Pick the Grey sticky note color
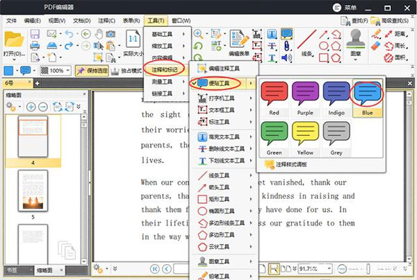417x280 pixels. pos(336,138)
